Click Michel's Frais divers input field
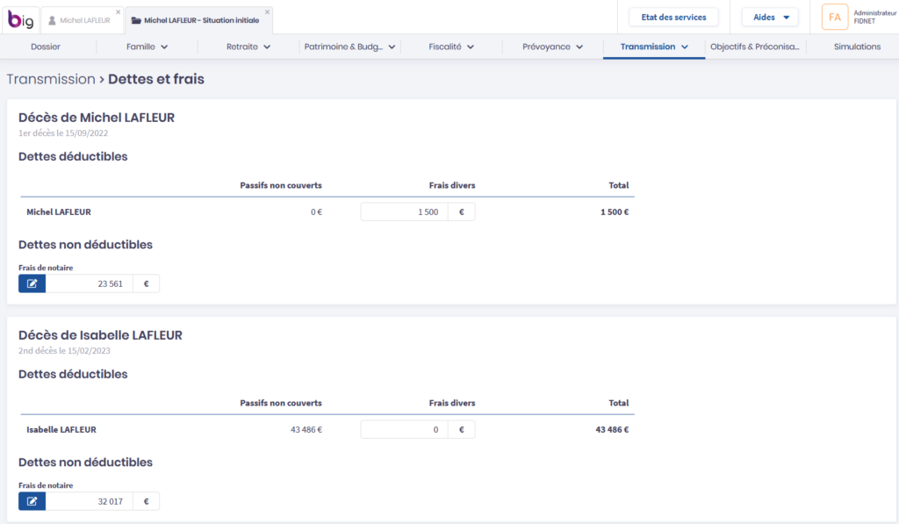Image resolution: width=899 pixels, height=524 pixels. (x=405, y=212)
